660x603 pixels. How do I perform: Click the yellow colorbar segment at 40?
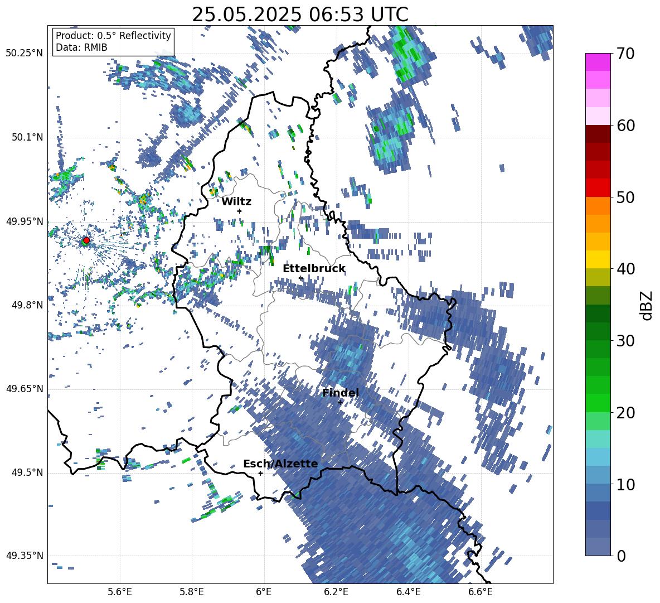point(598,259)
